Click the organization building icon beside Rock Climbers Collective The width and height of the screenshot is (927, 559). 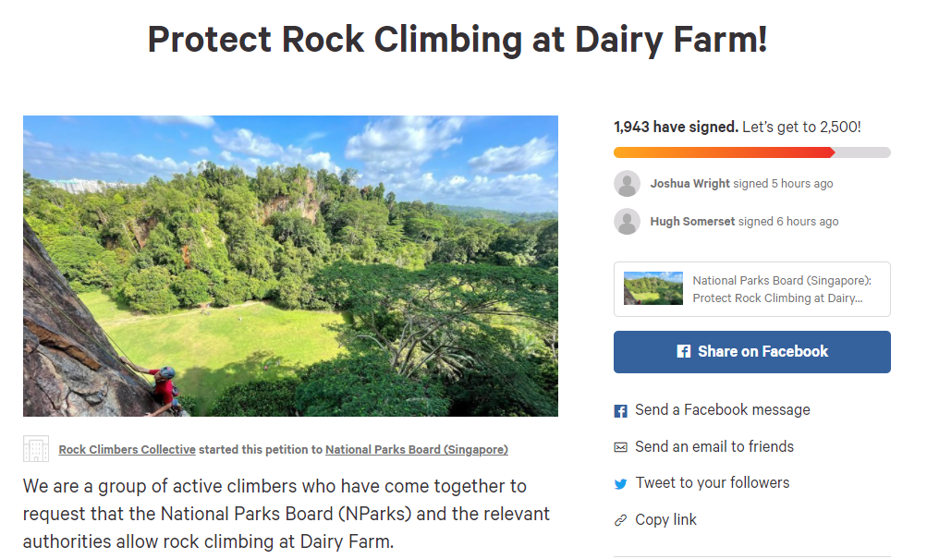tap(36, 449)
